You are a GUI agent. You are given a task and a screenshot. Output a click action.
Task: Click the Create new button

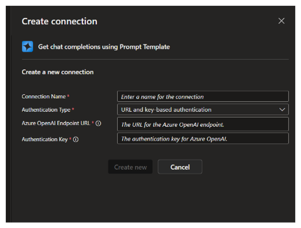131,167
